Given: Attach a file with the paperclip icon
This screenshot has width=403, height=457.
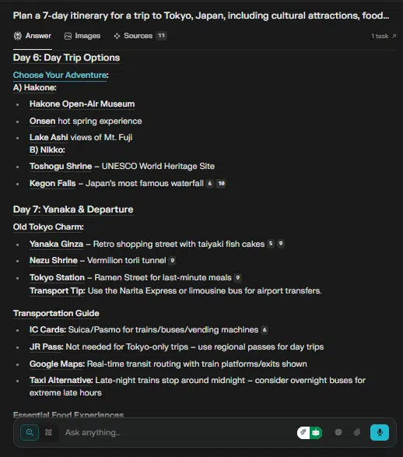Looking at the screenshot, I should [x=357, y=432].
